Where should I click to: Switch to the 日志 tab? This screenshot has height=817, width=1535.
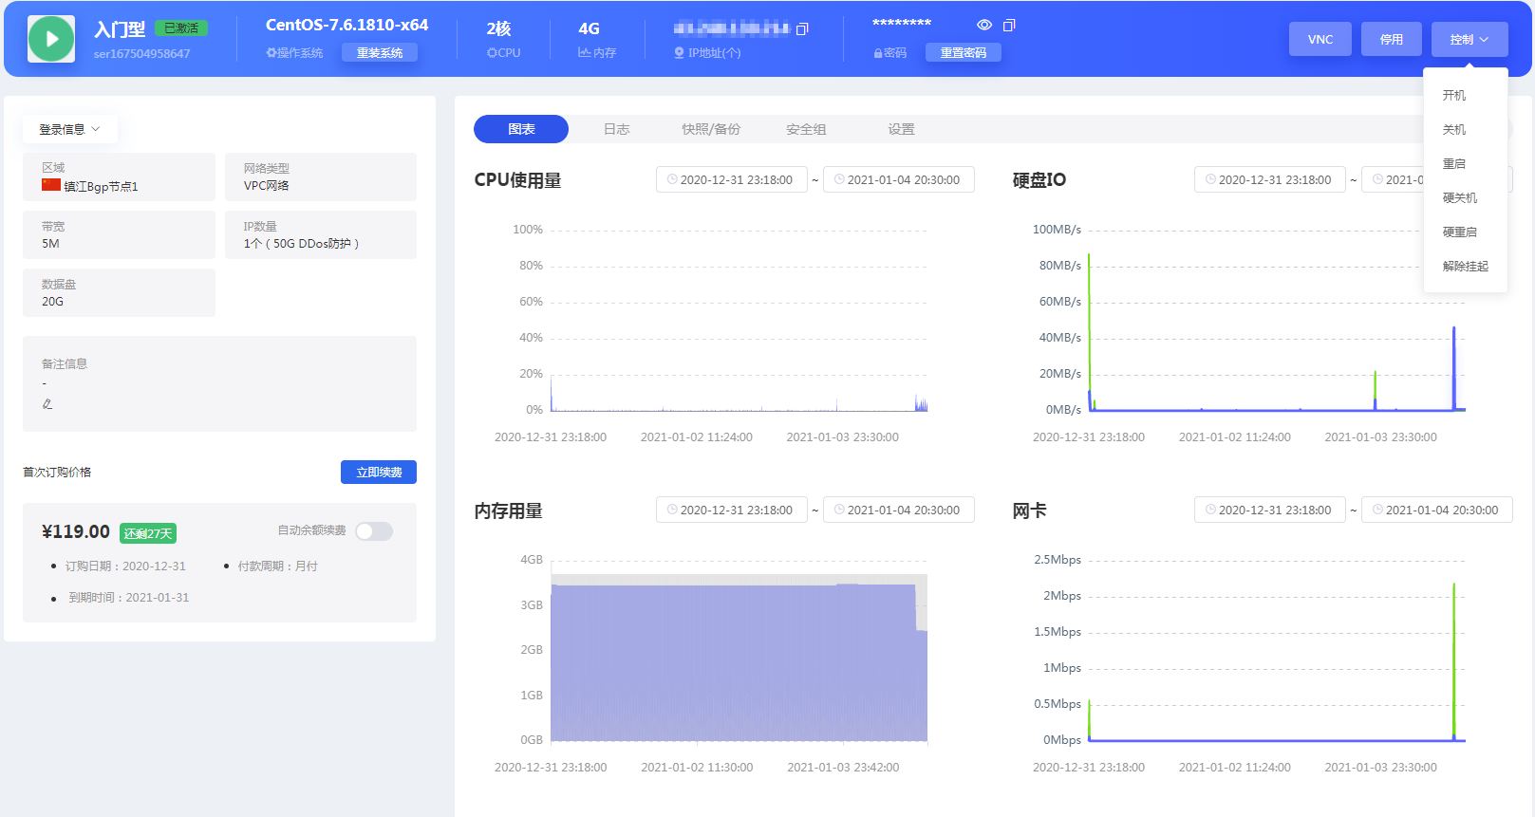pyautogui.click(x=616, y=129)
